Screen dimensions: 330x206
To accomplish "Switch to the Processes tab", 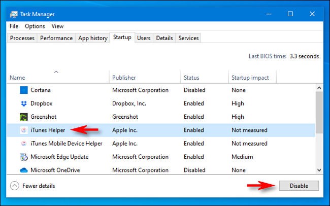I will pos(22,38).
